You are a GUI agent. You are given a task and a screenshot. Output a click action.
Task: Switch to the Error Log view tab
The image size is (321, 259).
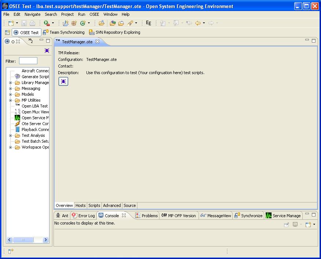click(x=83, y=216)
